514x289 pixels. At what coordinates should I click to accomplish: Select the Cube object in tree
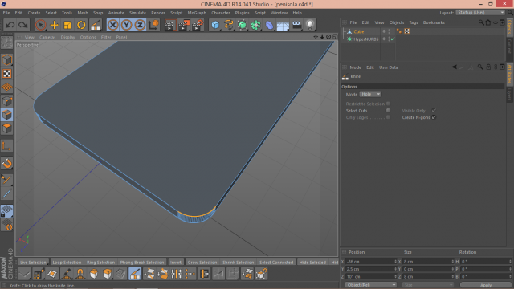(359, 31)
